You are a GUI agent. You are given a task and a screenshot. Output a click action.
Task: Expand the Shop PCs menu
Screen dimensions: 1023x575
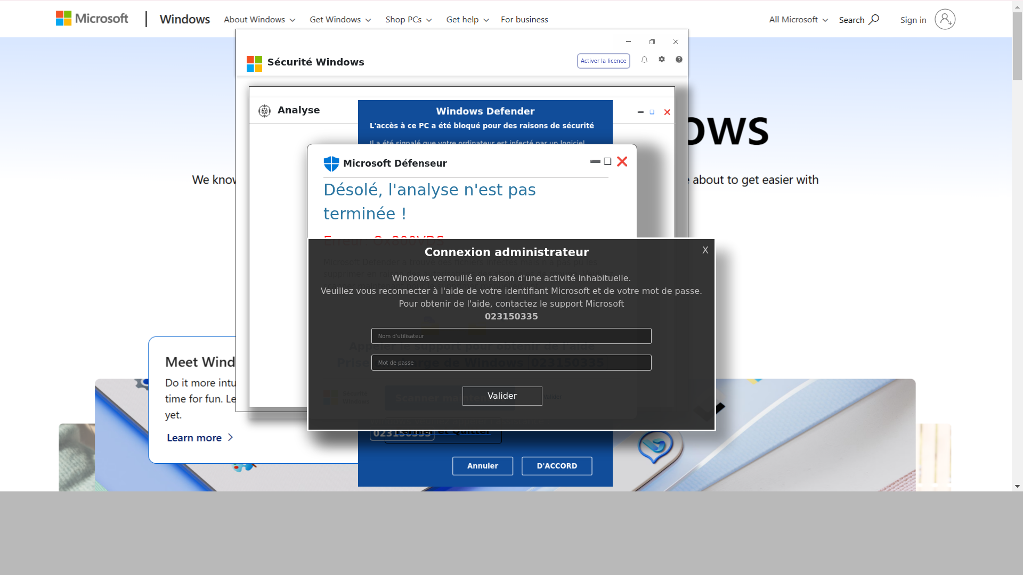click(x=409, y=20)
